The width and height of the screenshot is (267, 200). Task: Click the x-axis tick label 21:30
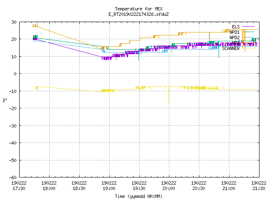point(259,188)
